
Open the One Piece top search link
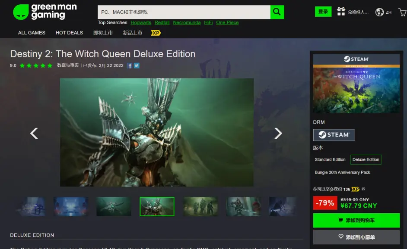[x=227, y=22]
